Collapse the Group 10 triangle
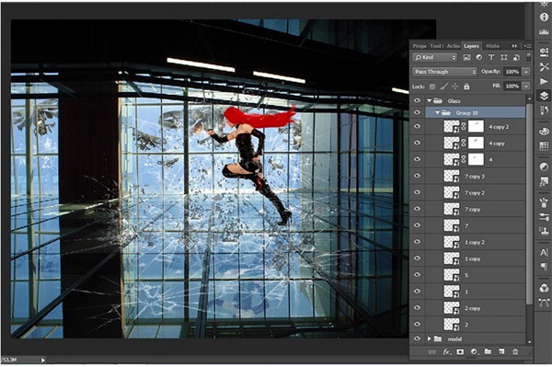 point(437,112)
